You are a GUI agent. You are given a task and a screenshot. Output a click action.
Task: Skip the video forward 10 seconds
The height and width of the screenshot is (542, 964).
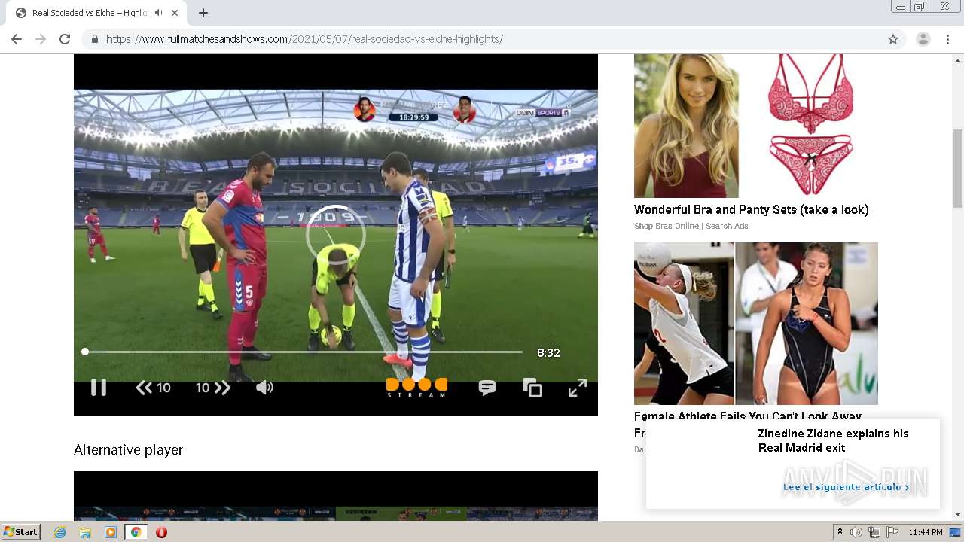click(x=213, y=388)
